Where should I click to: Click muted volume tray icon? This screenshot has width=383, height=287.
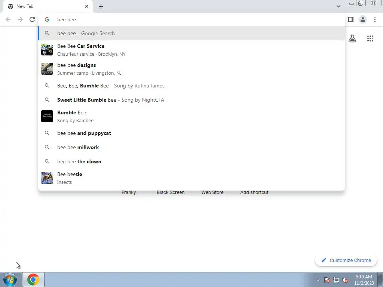coord(345,280)
